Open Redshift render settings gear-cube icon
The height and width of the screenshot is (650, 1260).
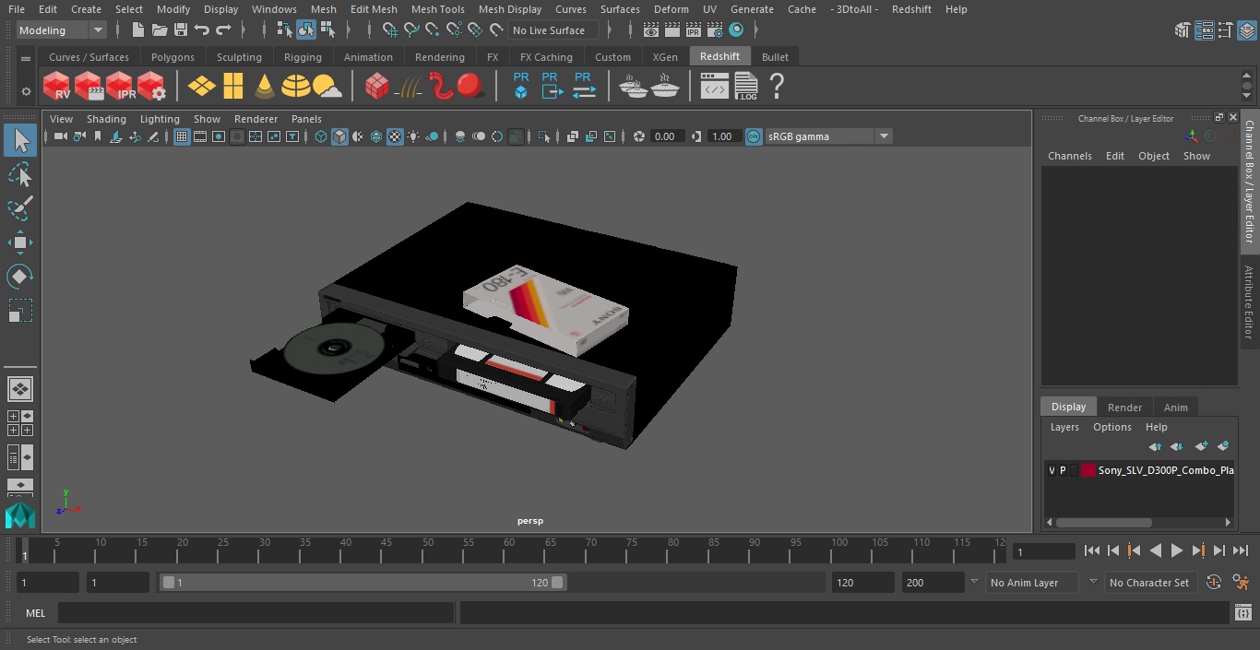point(151,87)
